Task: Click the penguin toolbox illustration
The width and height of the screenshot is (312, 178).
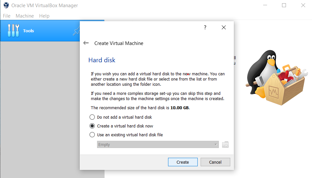Action: coord(277,78)
